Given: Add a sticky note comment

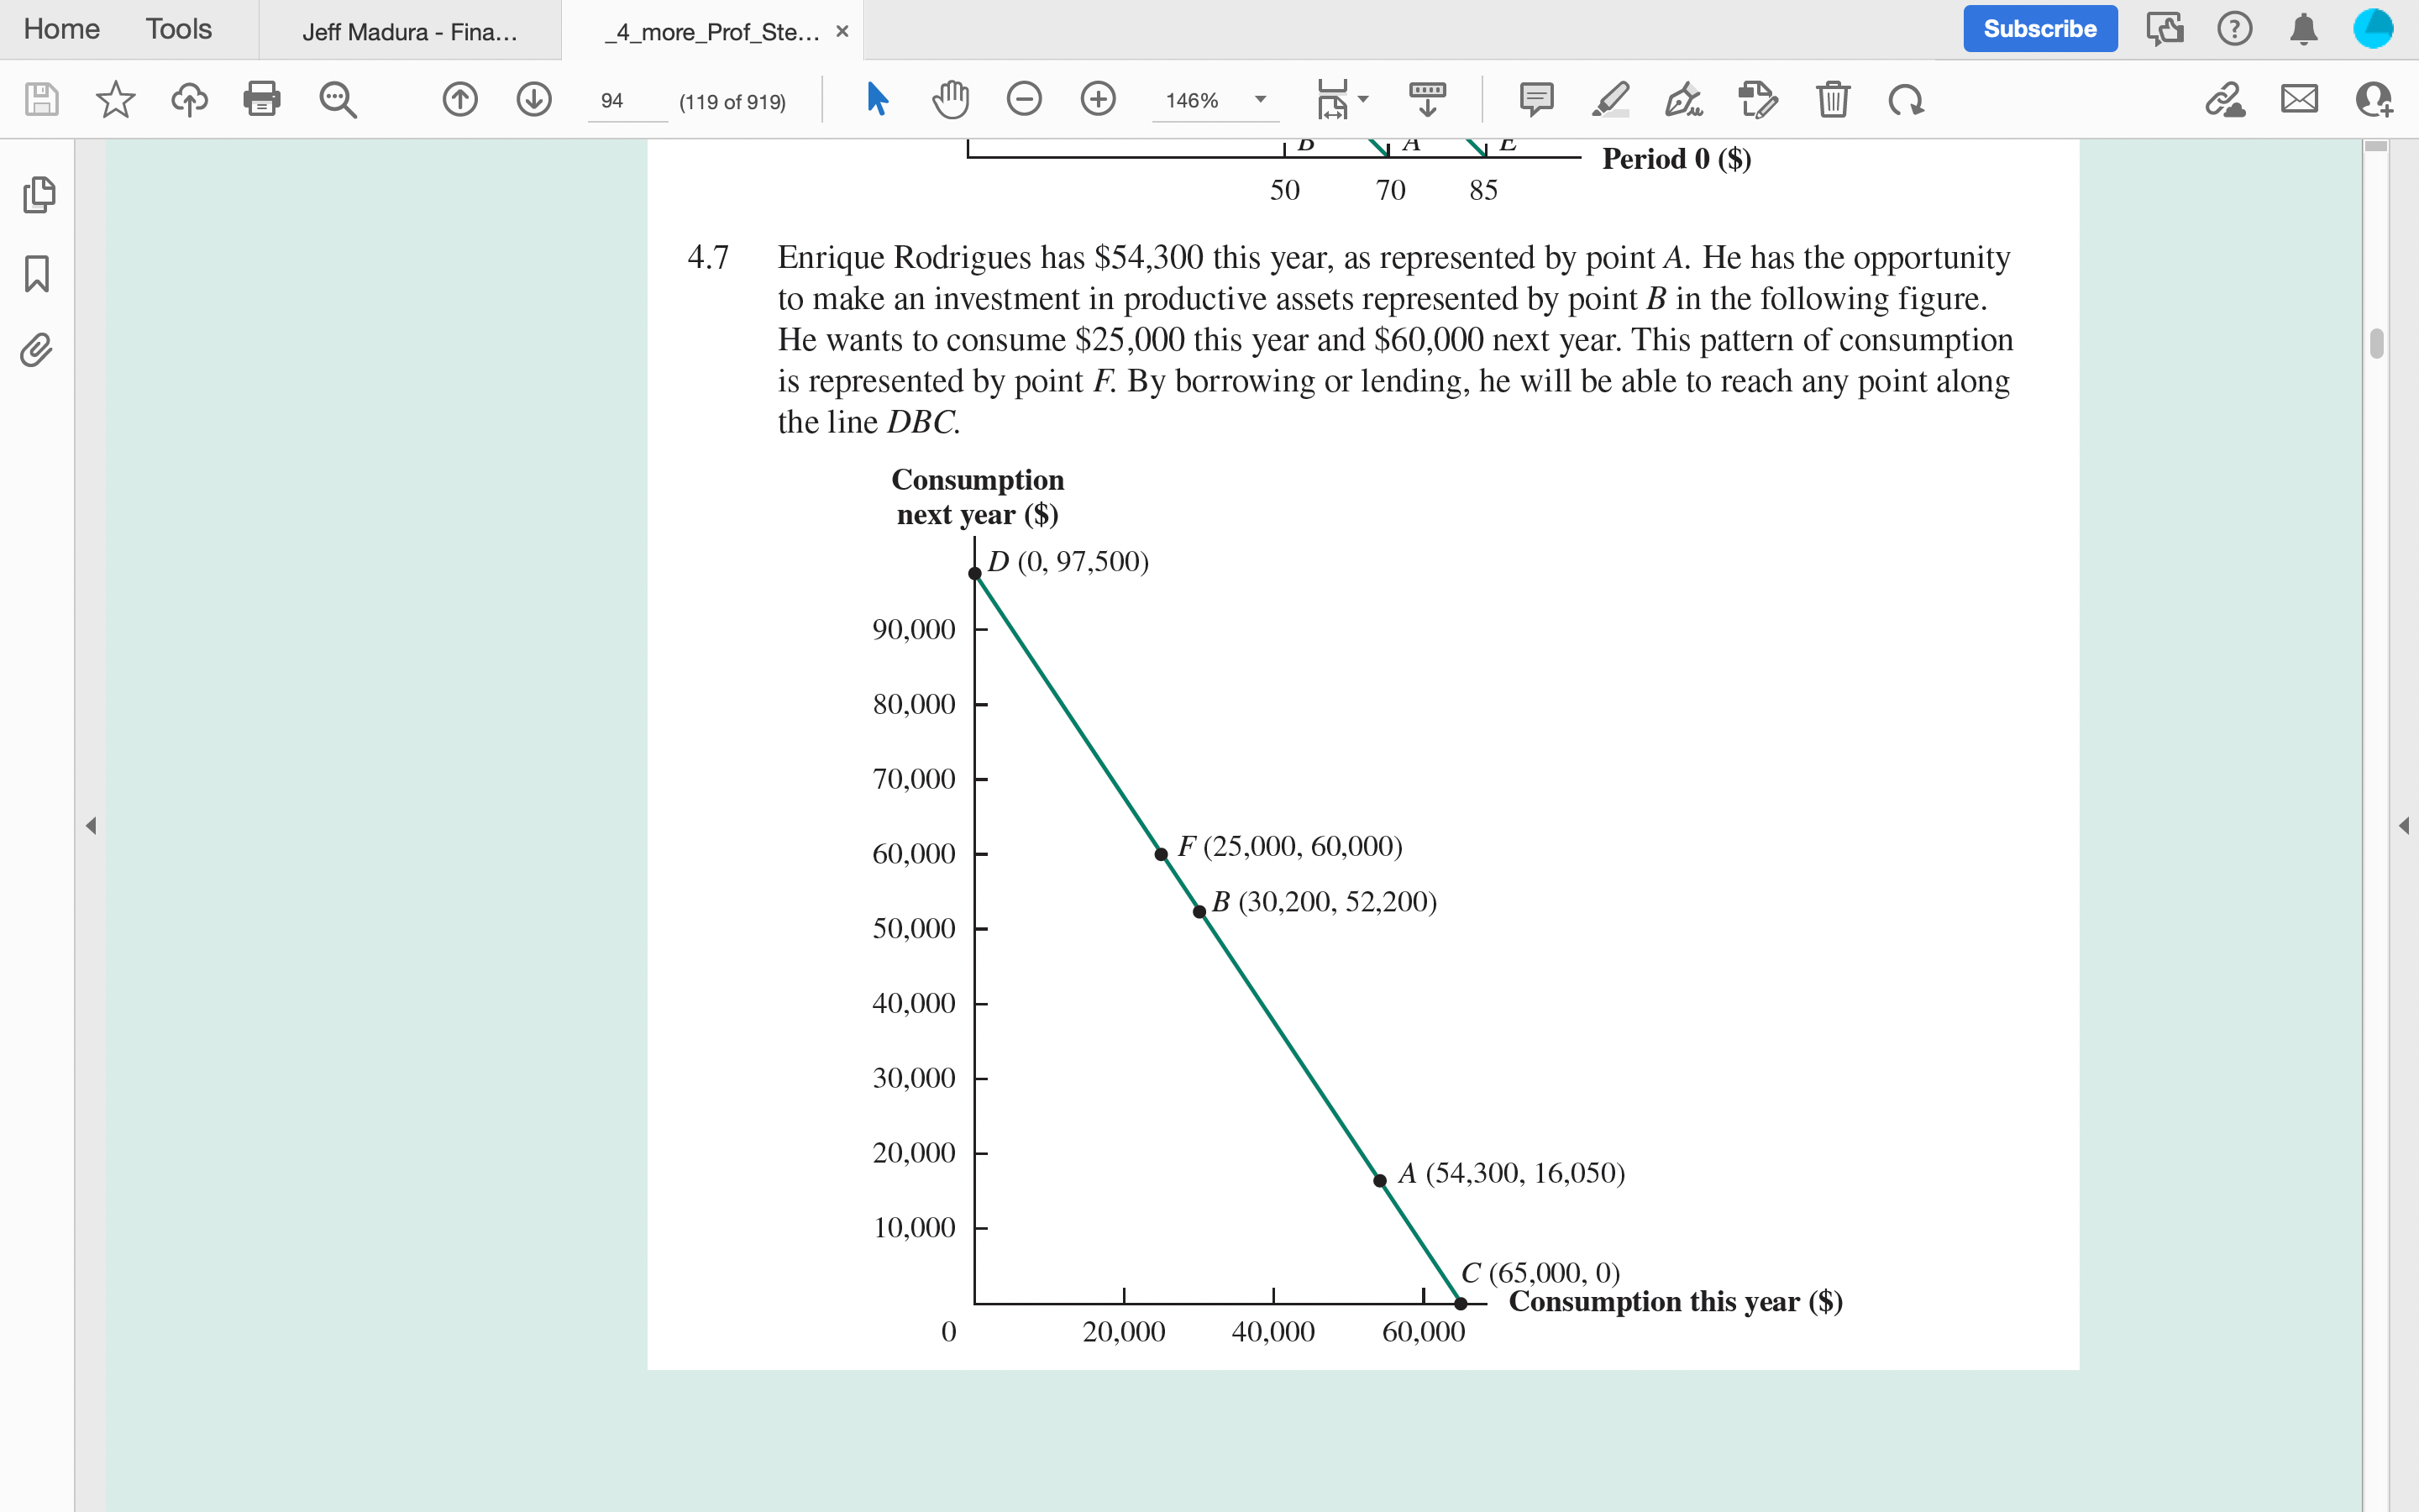Looking at the screenshot, I should (1535, 99).
